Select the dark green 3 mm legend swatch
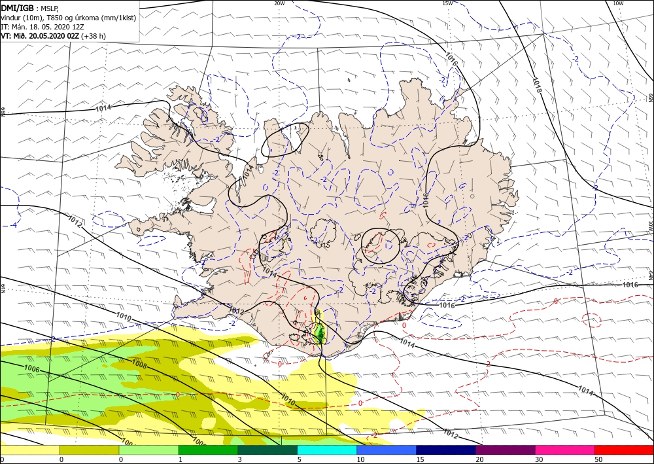 click(x=267, y=450)
